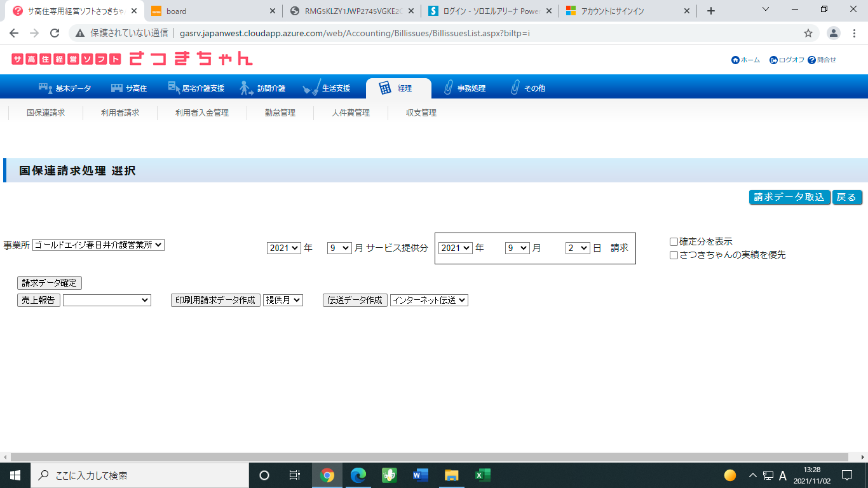Open the 基本データ menu icon
868x488 pixels.
point(45,88)
